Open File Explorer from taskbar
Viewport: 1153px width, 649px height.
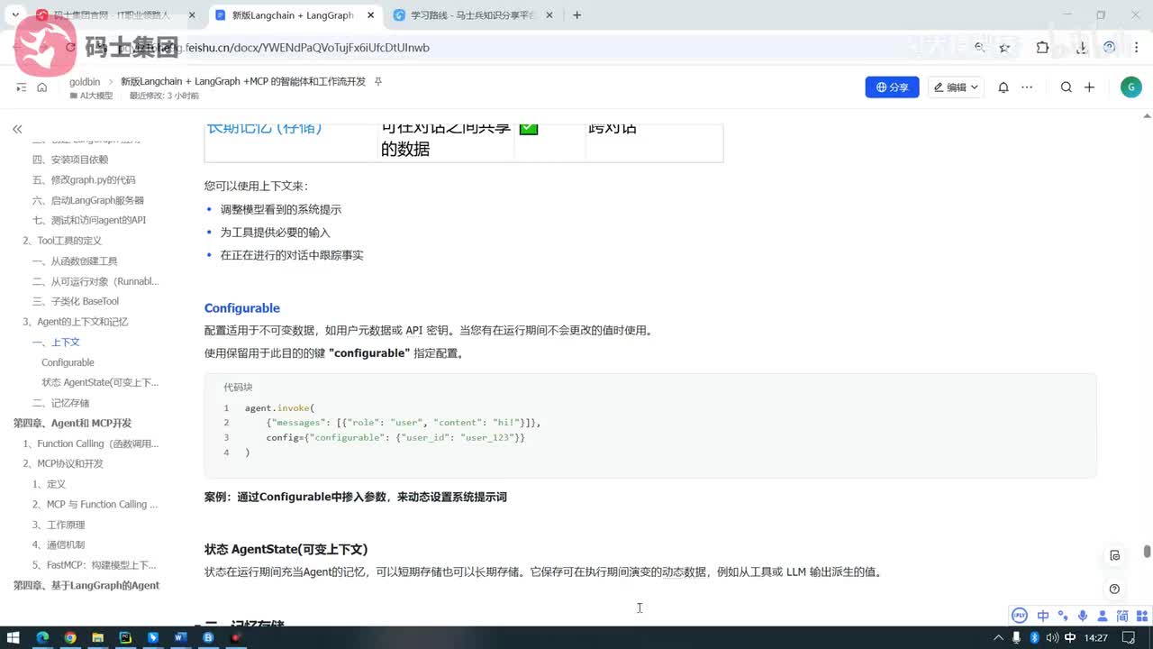point(98,637)
